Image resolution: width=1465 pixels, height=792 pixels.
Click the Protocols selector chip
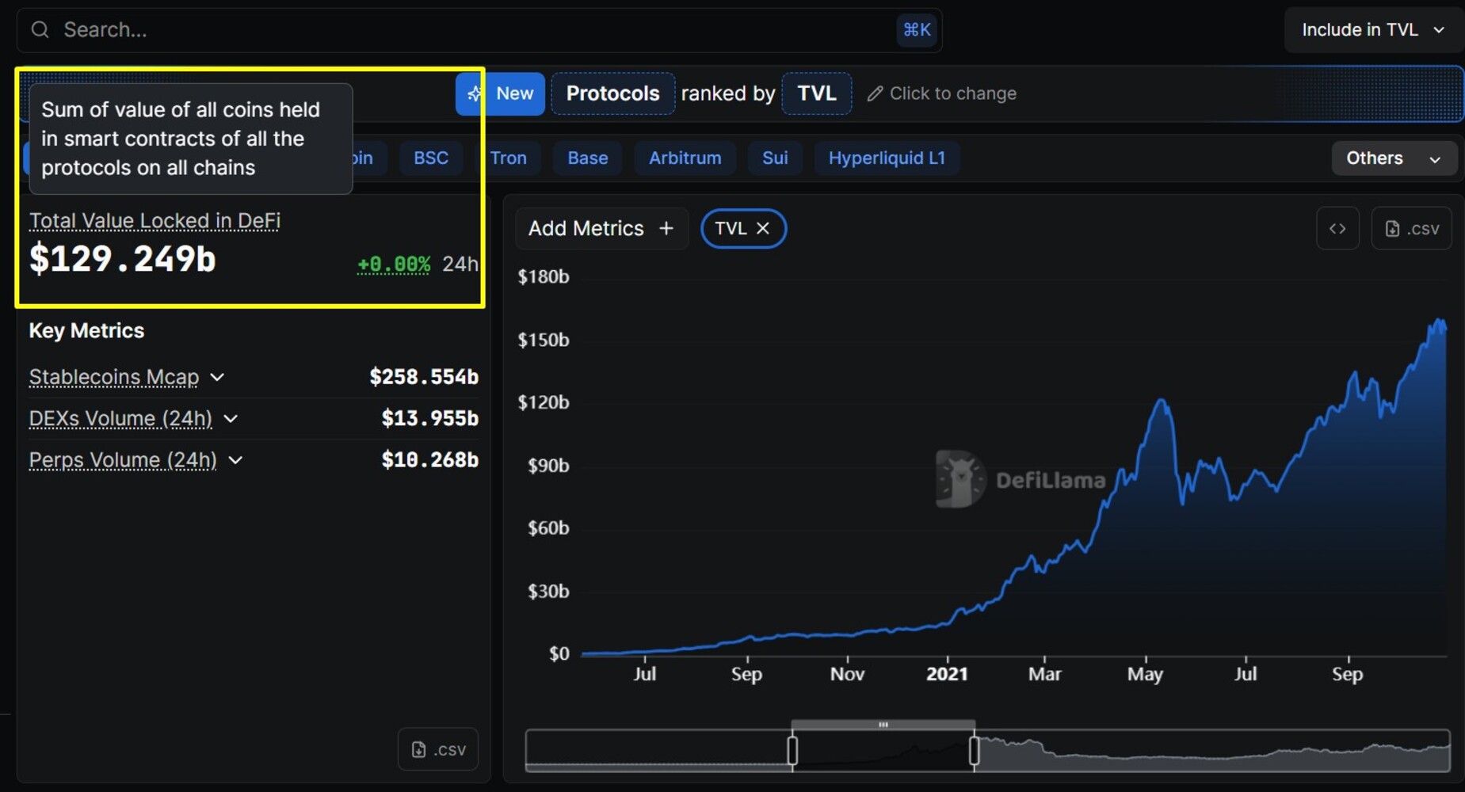click(612, 93)
